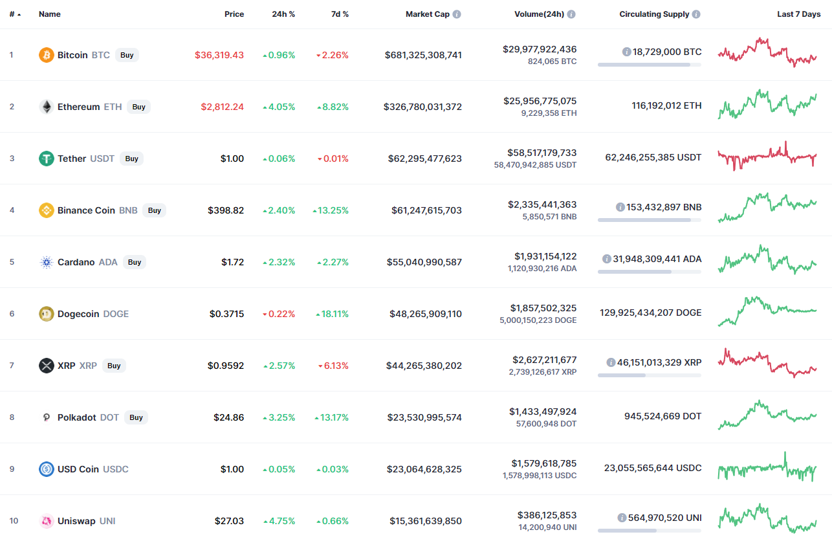Image resolution: width=832 pixels, height=541 pixels.
Task: Click Tether volume $58,517,179,733
Action: click(x=542, y=153)
